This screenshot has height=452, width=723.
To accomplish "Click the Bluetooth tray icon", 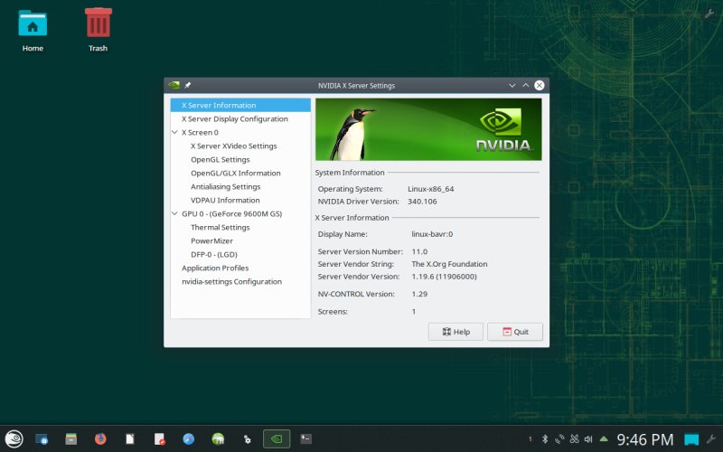I will coord(545,439).
